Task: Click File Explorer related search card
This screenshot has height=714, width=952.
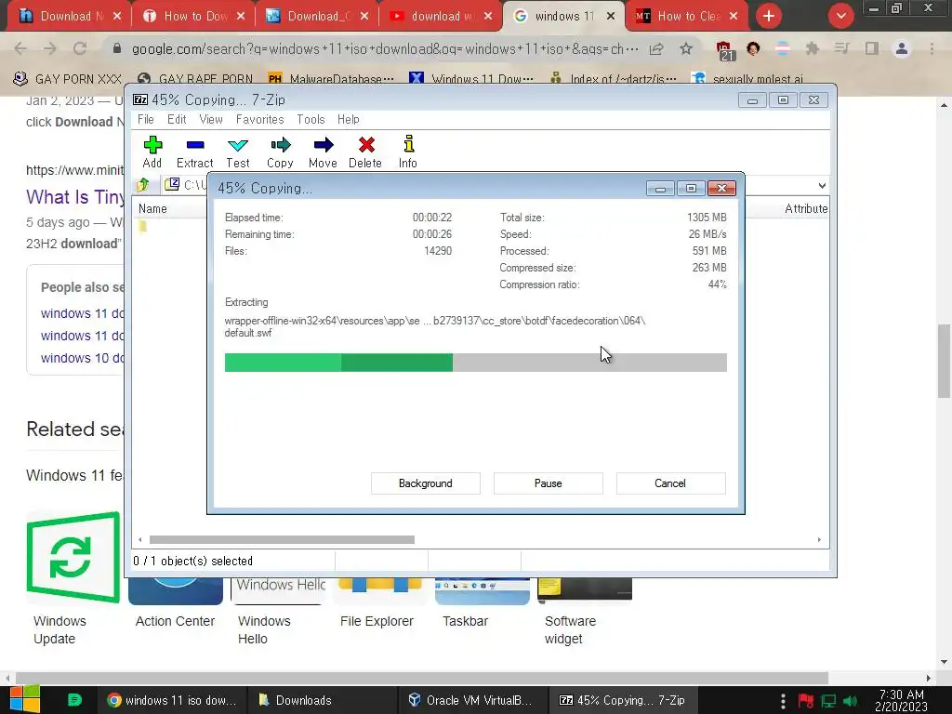Action: (x=380, y=603)
